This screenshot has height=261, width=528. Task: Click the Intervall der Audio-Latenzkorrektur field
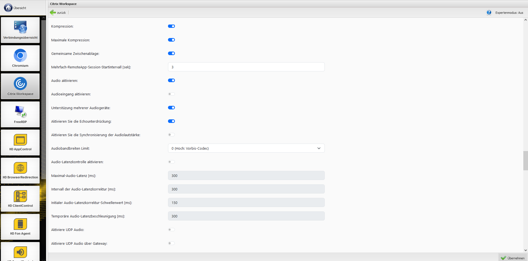click(x=246, y=189)
